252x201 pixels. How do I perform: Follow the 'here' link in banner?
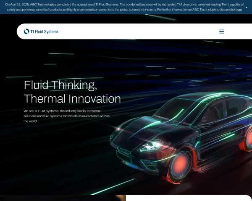[239, 10]
